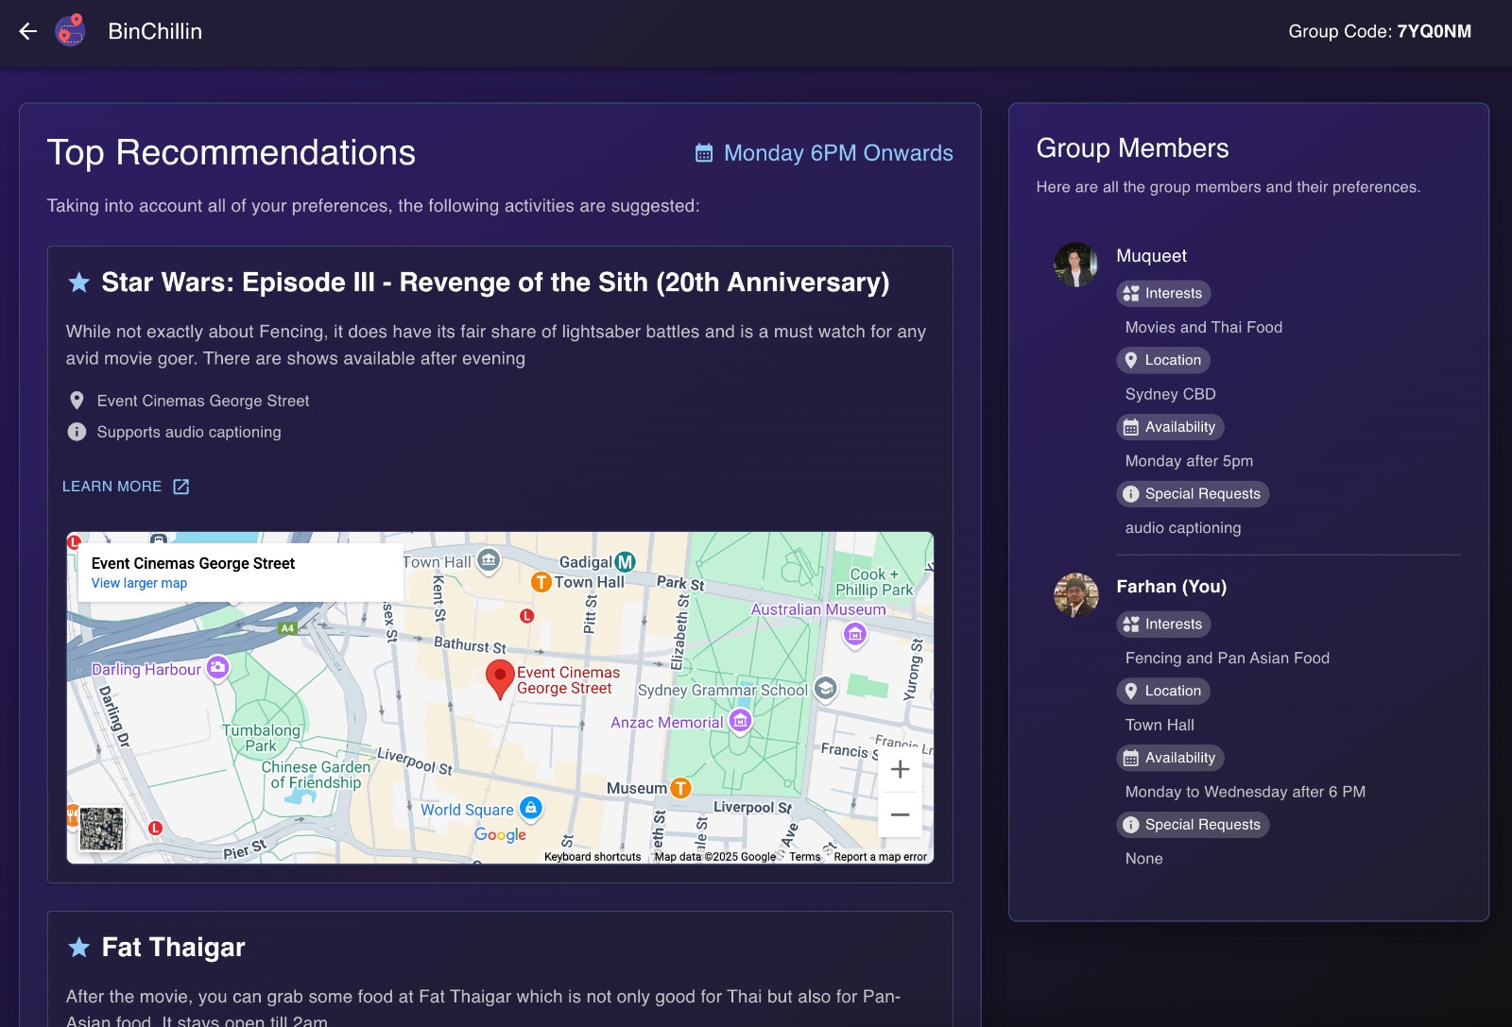Click Monday to Wednesday after 6 PM text
The image size is (1512, 1027).
click(x=1246, y=792)
